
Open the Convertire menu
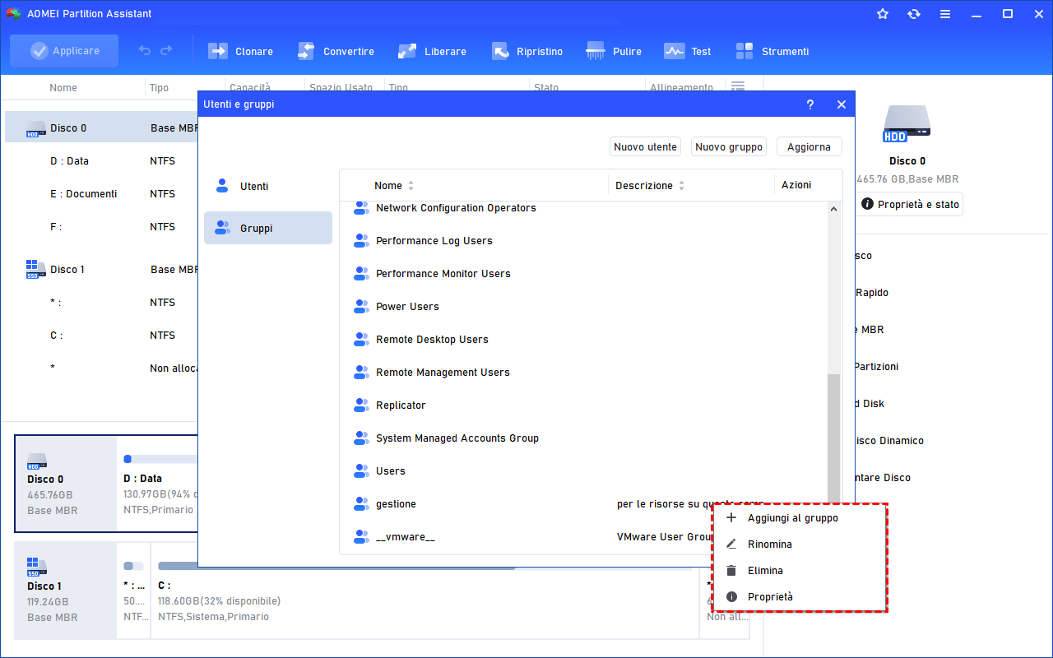336,51
